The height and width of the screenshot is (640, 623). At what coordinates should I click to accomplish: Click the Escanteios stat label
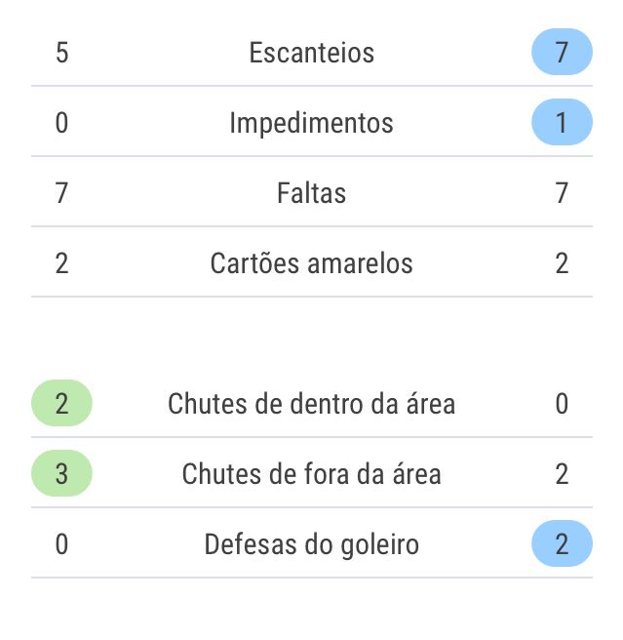311,53
